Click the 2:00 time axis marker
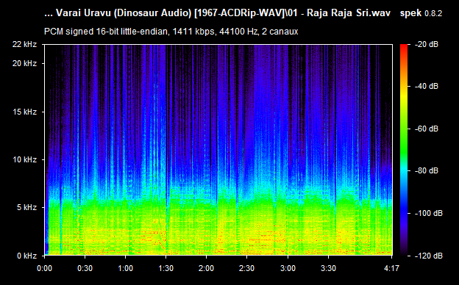 [x=206, y=268]
